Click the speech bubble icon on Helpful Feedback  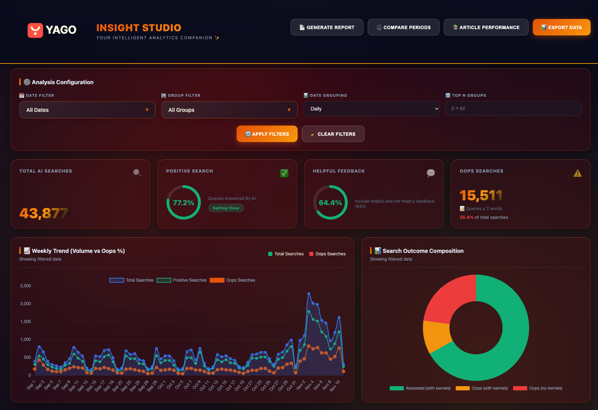click(431, 173)
